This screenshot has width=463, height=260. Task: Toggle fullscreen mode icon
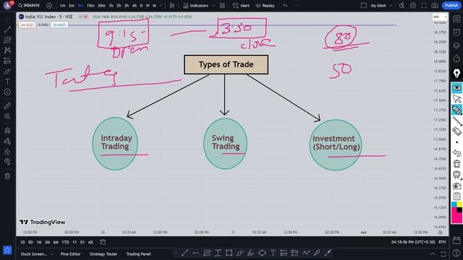(424, 6)
